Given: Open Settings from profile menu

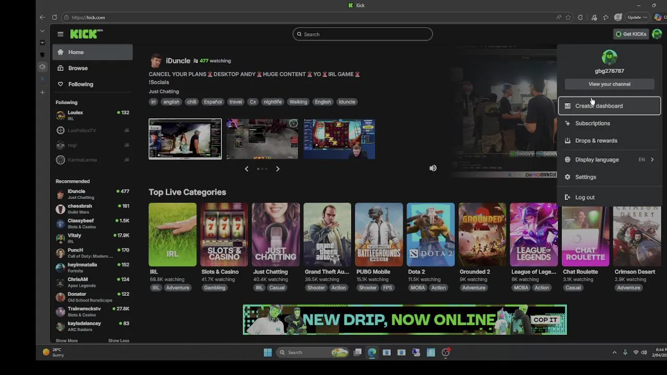Looking at the screenshot, I should tap(609, 177).
